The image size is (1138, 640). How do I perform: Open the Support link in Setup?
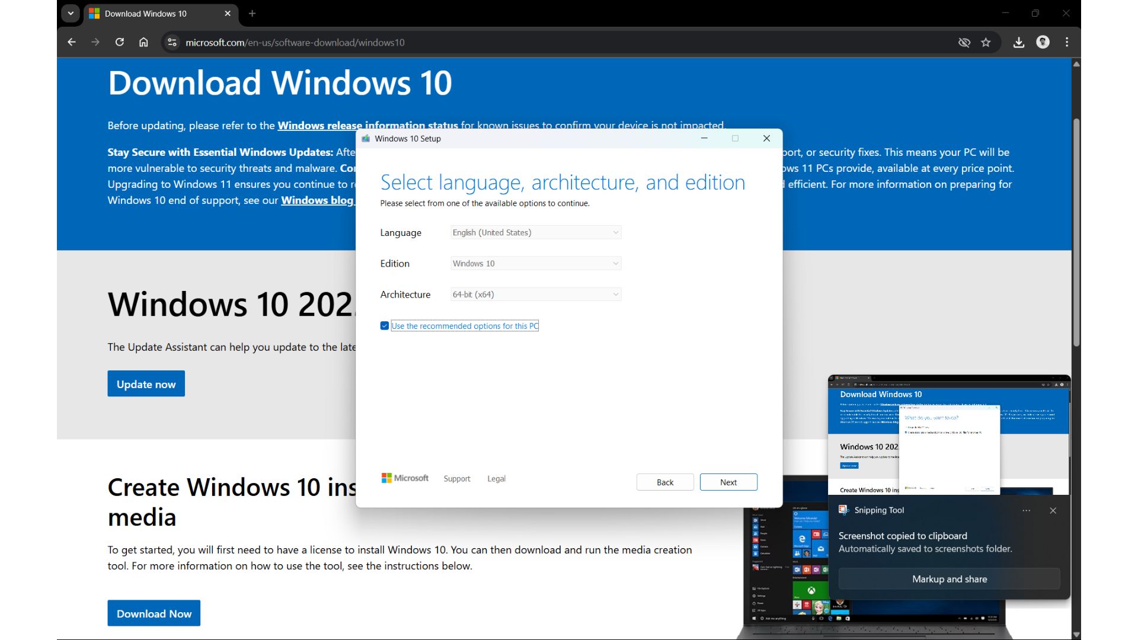point(457,479)
